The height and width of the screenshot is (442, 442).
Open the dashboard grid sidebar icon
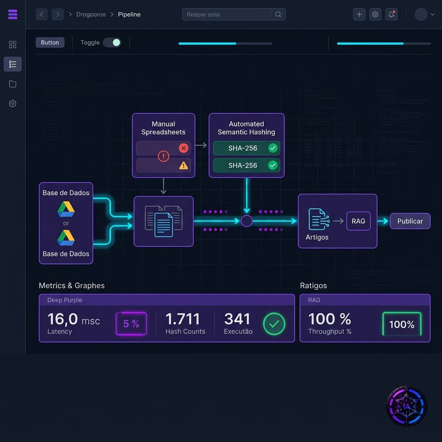tap(13, 44)
